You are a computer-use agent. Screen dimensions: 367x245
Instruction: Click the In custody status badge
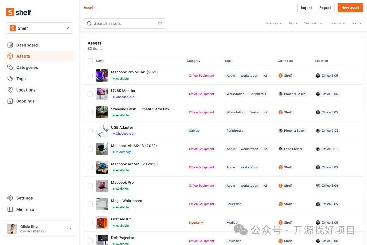[x=122, y=152]
